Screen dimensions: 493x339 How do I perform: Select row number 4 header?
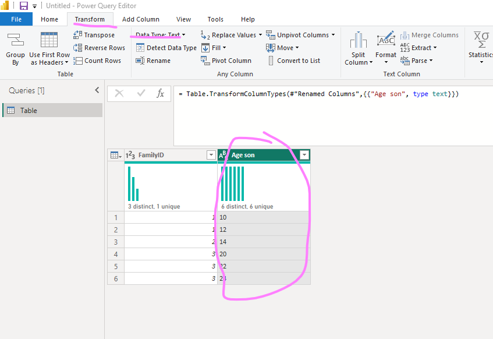tap(116, 254)
